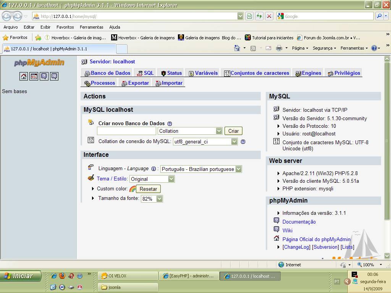Open the Banco de Dados tab
The height and width of the screenshot is (293, 391).
tap(107, 73)
